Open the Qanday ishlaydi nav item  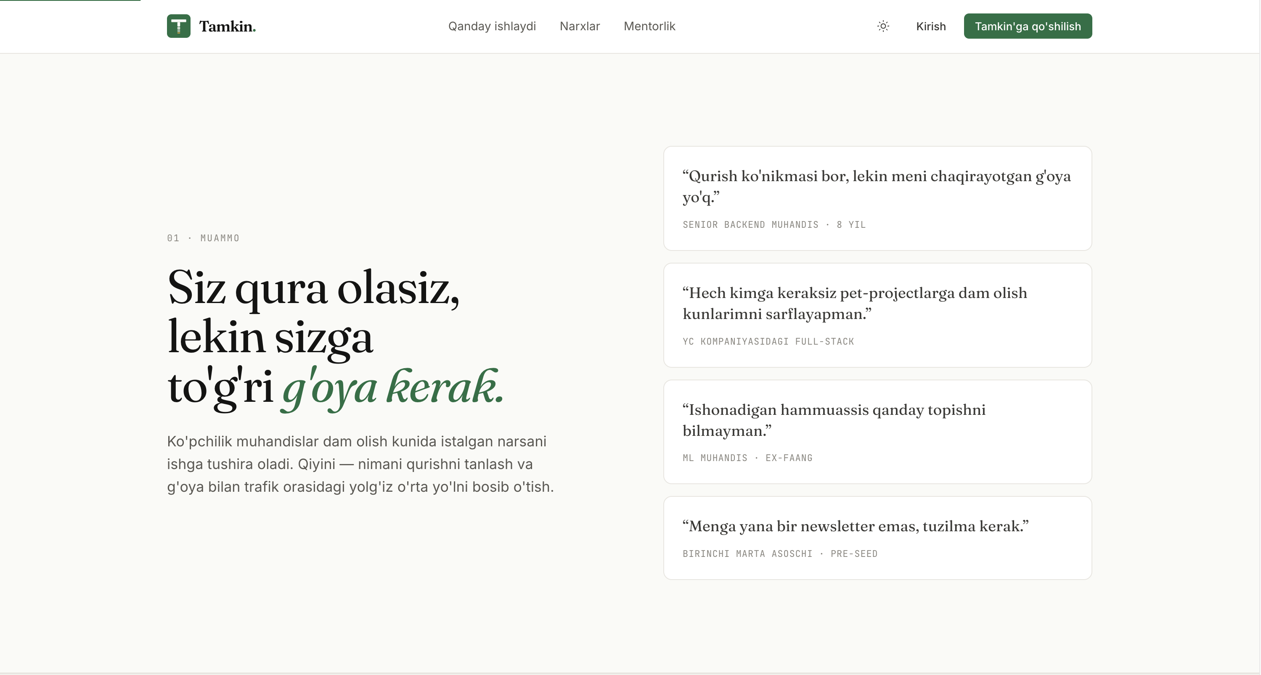pos(492,26)
